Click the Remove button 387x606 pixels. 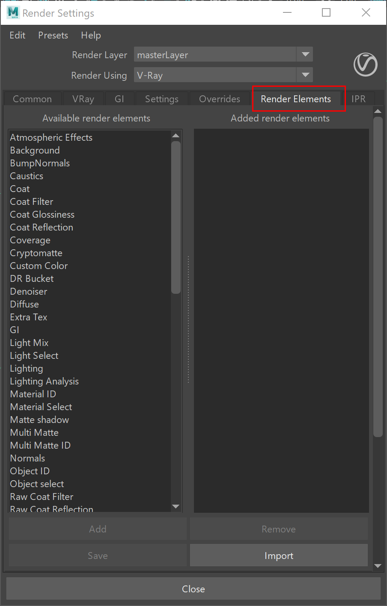point(279,529)
